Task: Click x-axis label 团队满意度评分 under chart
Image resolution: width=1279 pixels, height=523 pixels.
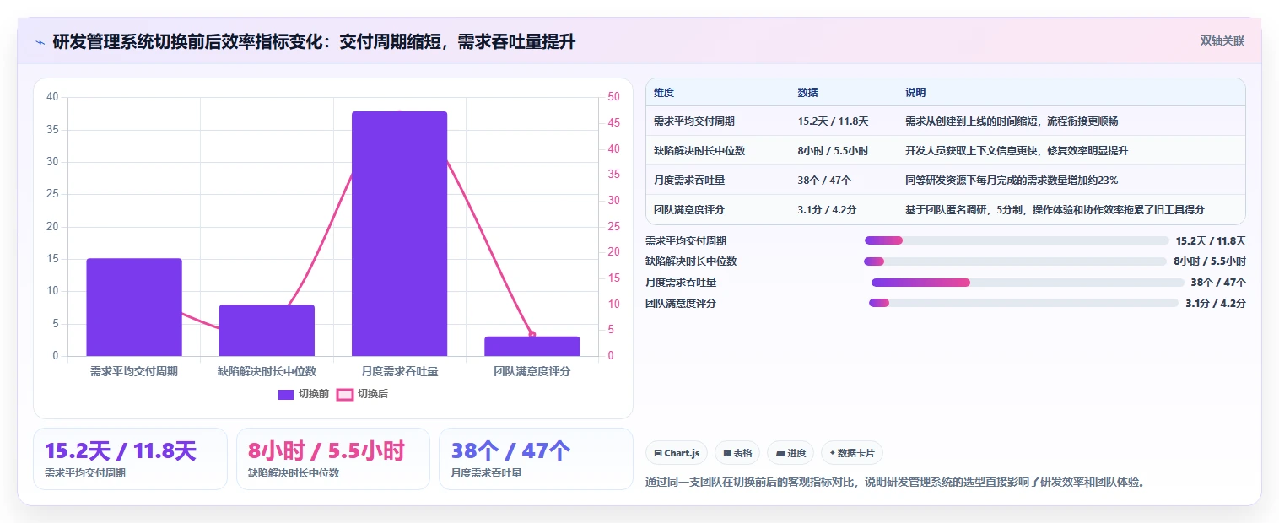Action: (x=532, y=371)
